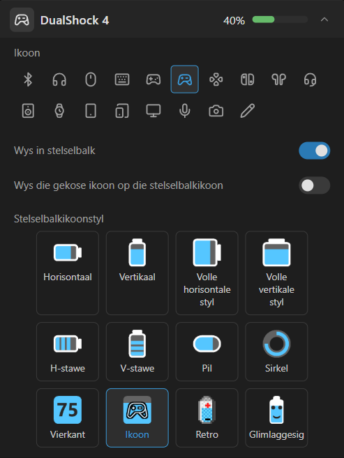Pick the Glimlaggesig tray style
The image size is (344, 458).
(276, 418)
